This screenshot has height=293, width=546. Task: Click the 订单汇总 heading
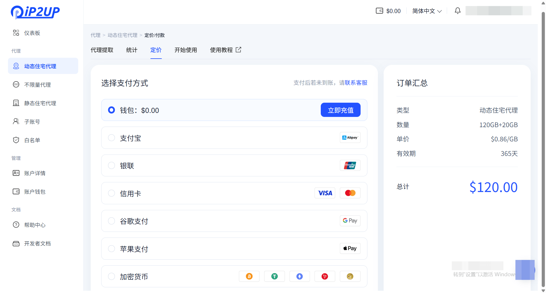pos(412,83)
